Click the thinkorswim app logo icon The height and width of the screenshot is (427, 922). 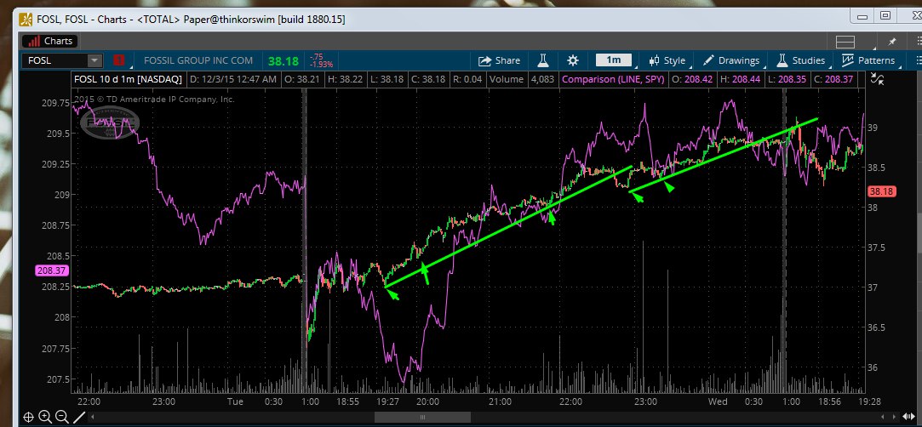pyautogui.click(x=26, y=19)
